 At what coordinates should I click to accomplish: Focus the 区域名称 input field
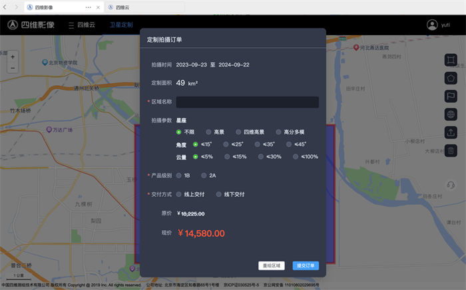point(247,102)
